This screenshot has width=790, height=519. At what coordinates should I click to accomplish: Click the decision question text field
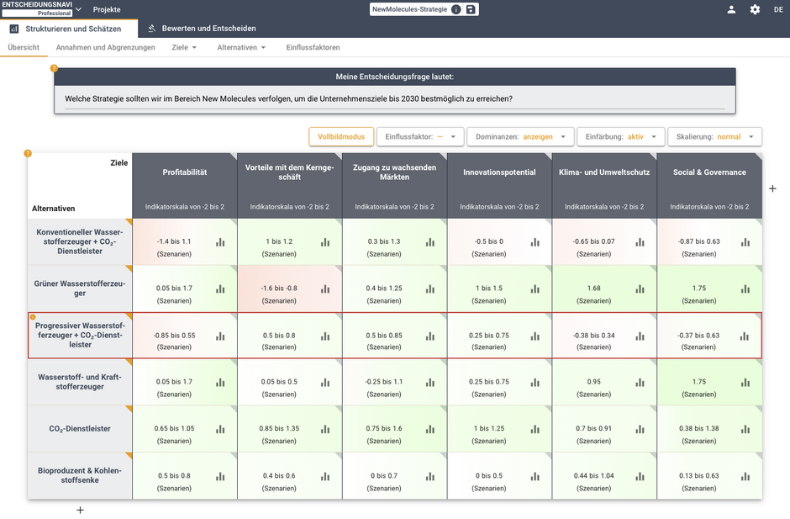coord(395,99)
